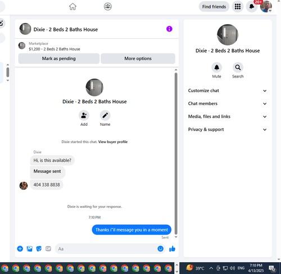
Task: Click the ENG language indicator in taskbar
Action: [x=241, y=268]
